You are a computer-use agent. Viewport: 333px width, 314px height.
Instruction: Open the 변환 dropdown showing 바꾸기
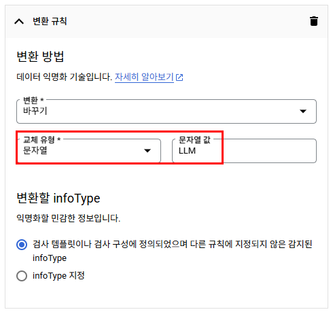[166, 111]
